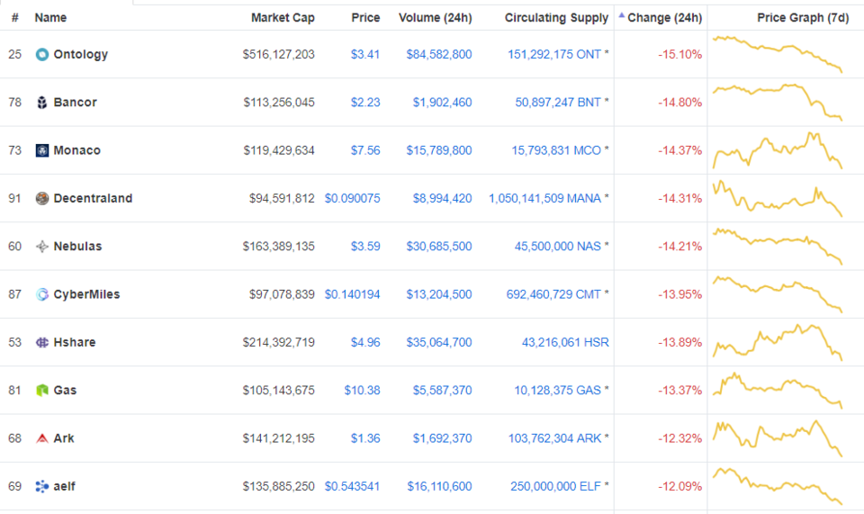Click Decentraland price $0.090075
The height and width of the screenshot is (514, 864).
click(x=352, y=198)
